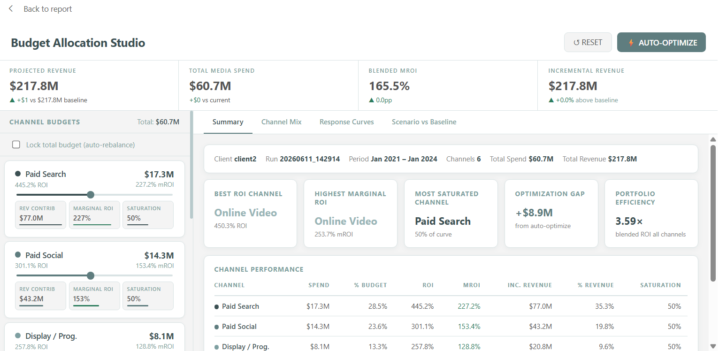Click the INC. REVENUE column header
The image size is (719, 351).
click(530, 285)
